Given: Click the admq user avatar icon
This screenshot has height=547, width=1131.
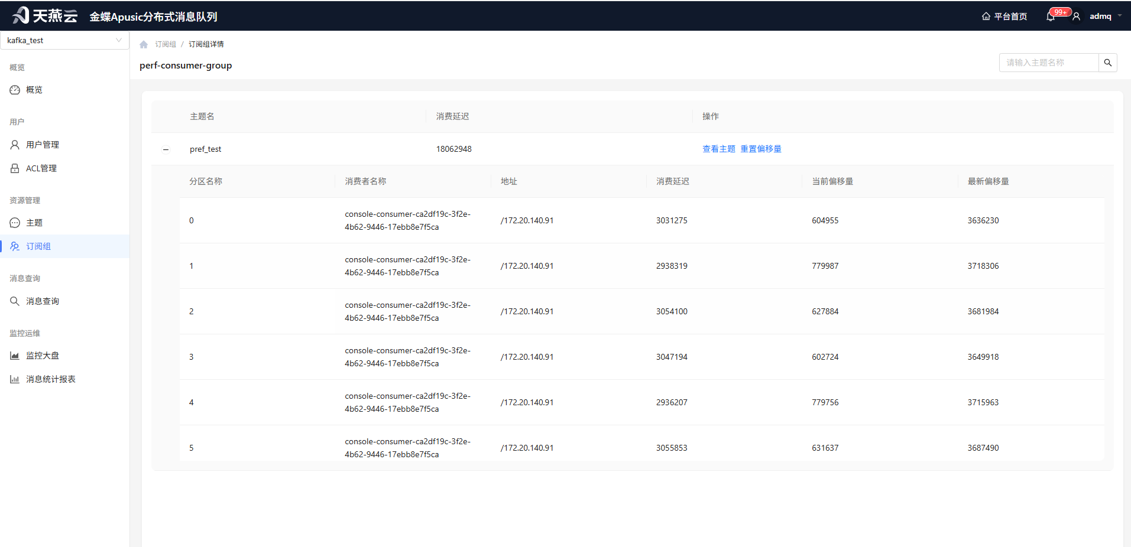Looking at the screenshot, I should pos(1077,17).
